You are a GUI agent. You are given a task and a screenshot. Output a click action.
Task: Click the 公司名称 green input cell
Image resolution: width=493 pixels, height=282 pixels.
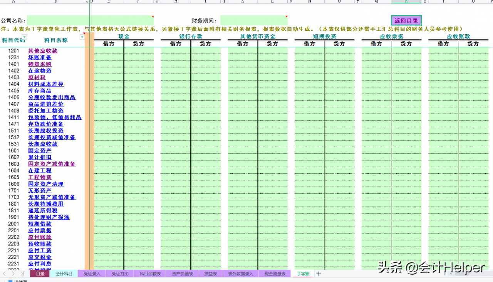pos(91,20)
